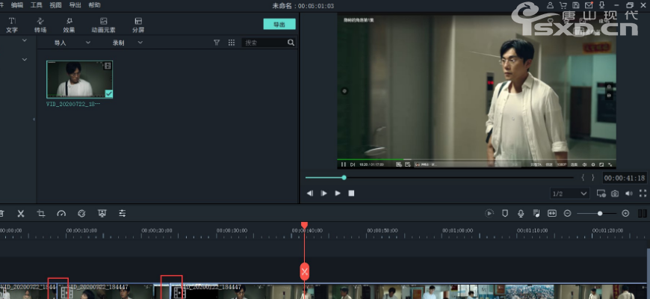Set mark-in point with left brace
The image size is (650, 299).
pos(583,177)
